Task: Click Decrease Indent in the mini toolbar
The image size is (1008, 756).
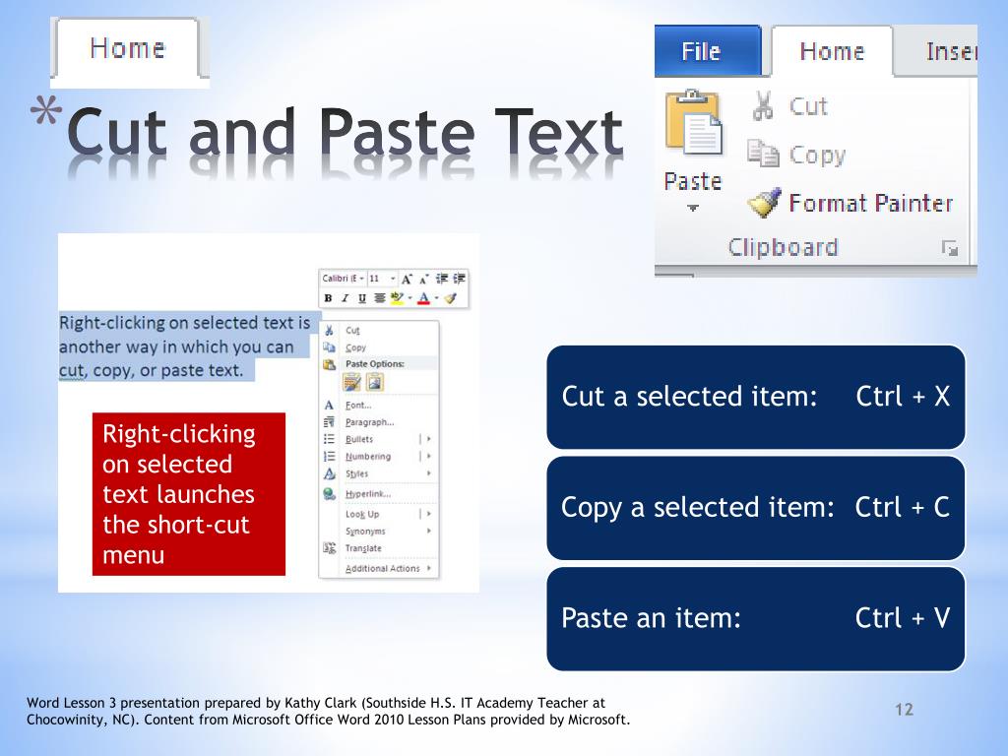Action: pos(442,279)
